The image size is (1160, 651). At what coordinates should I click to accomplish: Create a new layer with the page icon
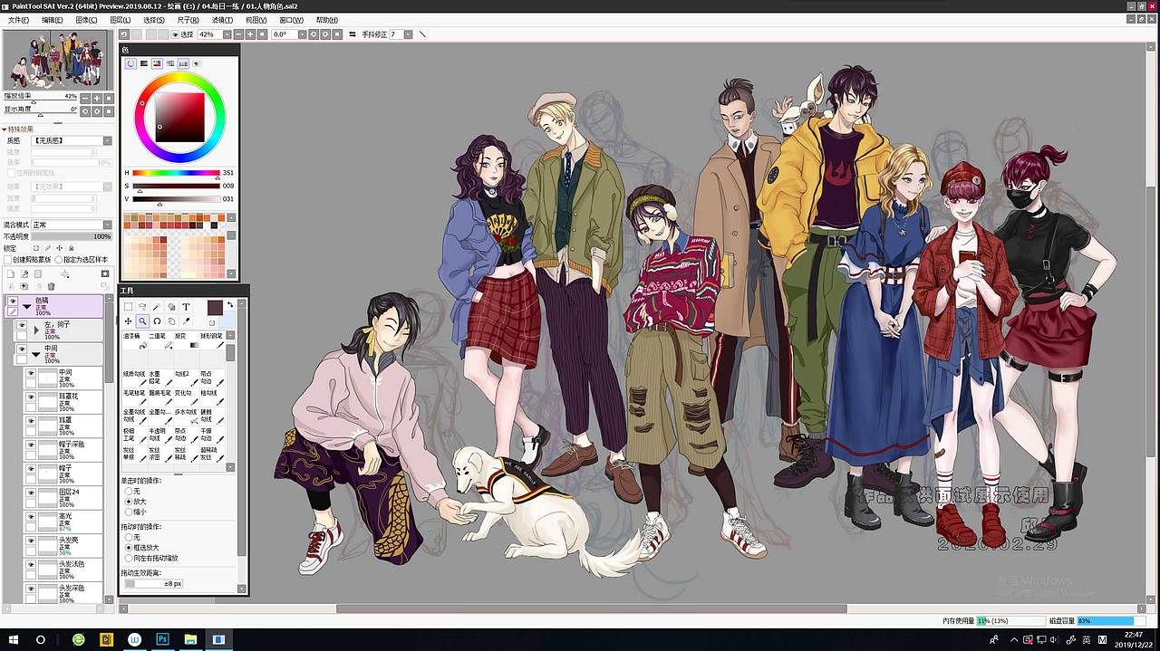pos(10,273)
